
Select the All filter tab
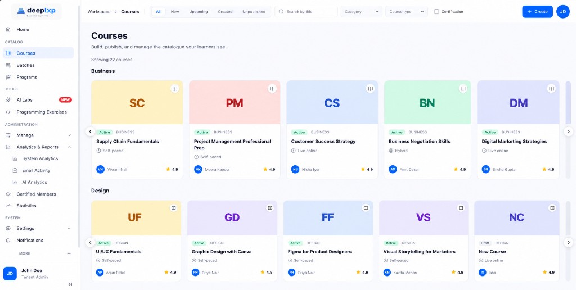[x=158, y=12]
